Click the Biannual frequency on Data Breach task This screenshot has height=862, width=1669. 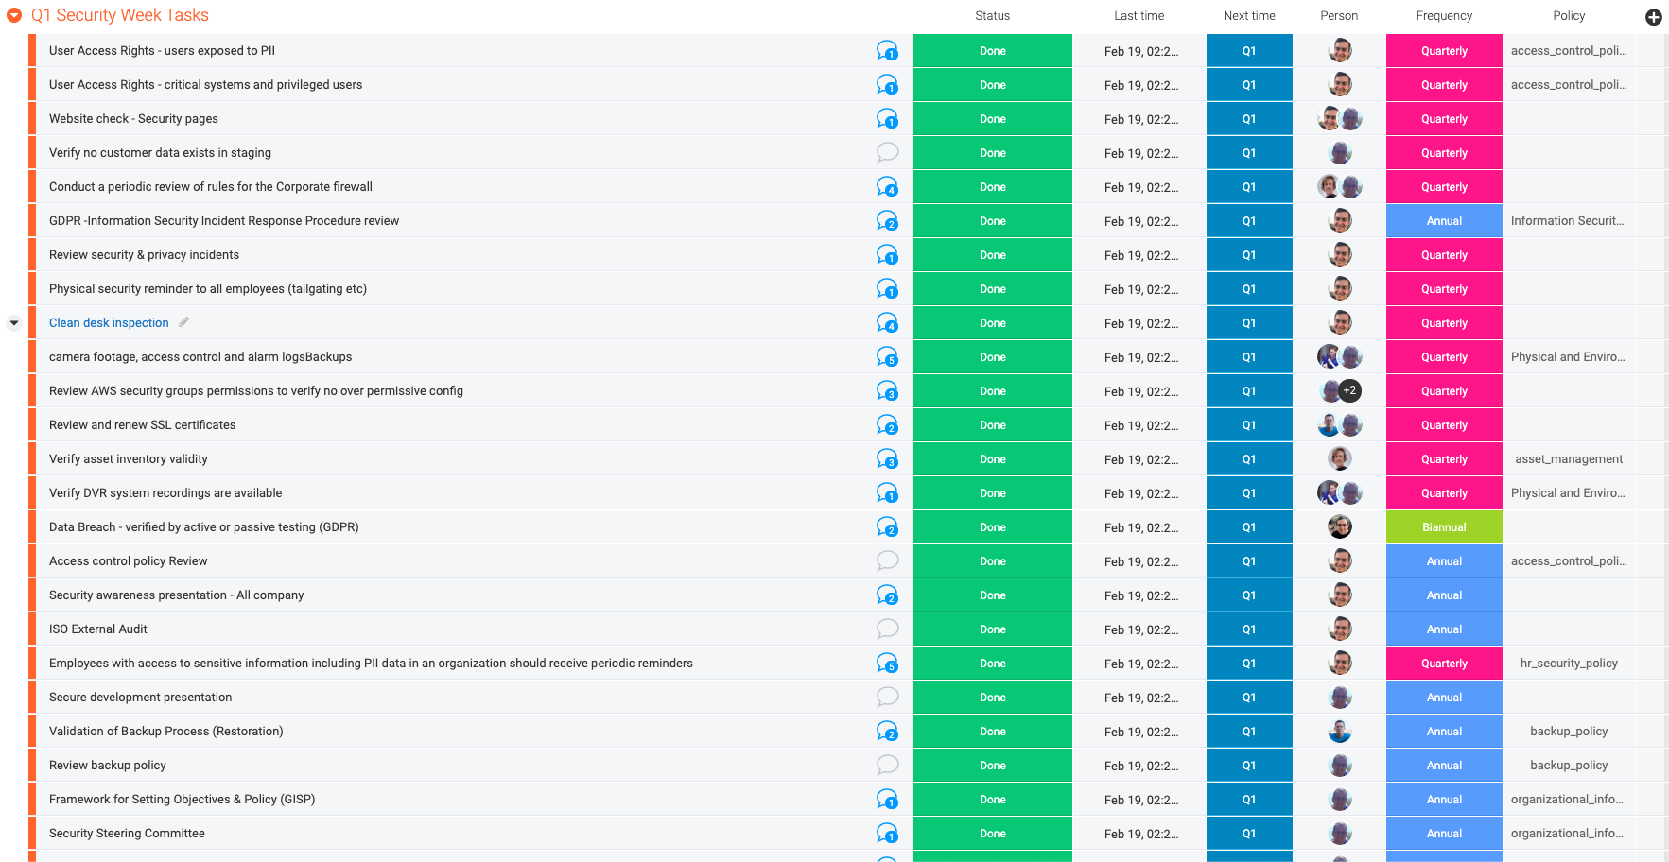1444,526
